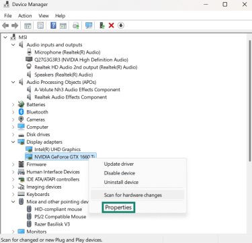Click Scan for hardware changes monitor icon

click(89, 26)
